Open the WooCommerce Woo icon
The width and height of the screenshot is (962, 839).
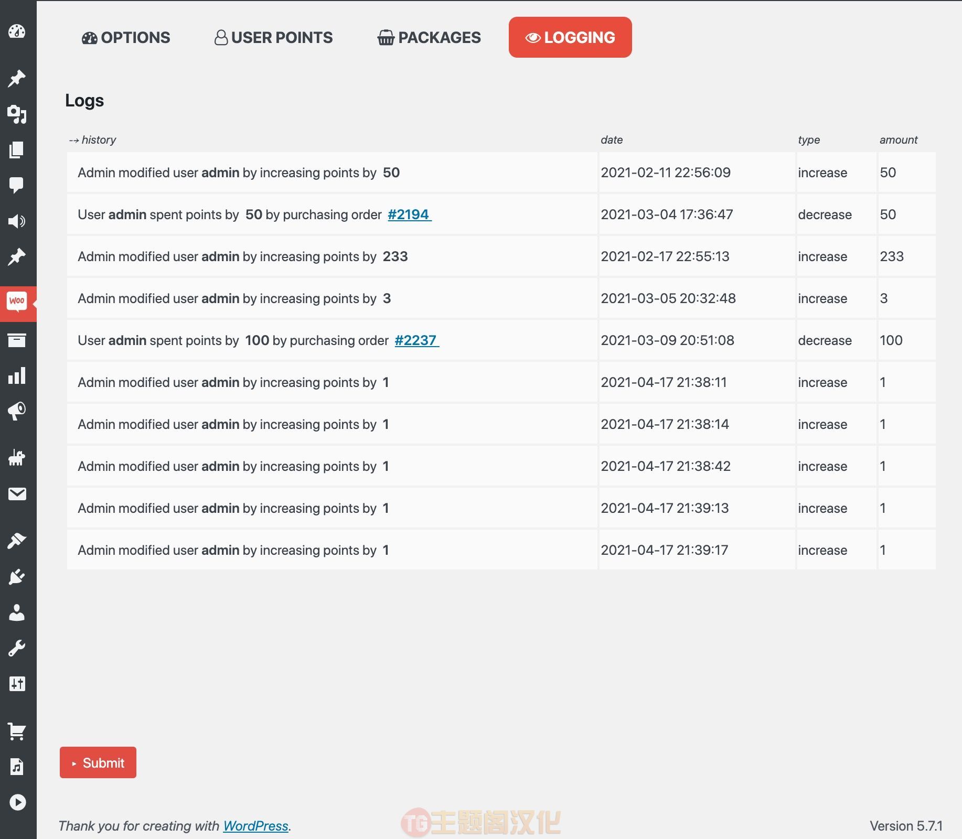tap(17, 303)
